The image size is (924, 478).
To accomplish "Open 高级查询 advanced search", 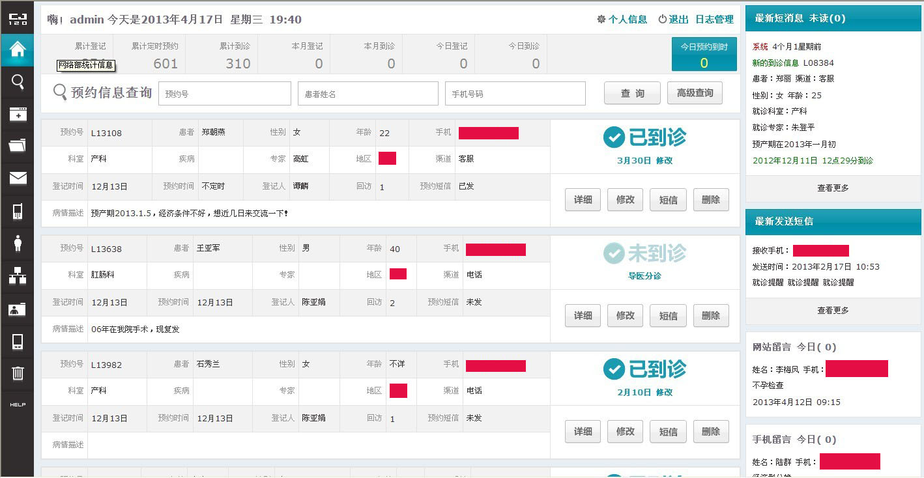I will click(695, 93).
